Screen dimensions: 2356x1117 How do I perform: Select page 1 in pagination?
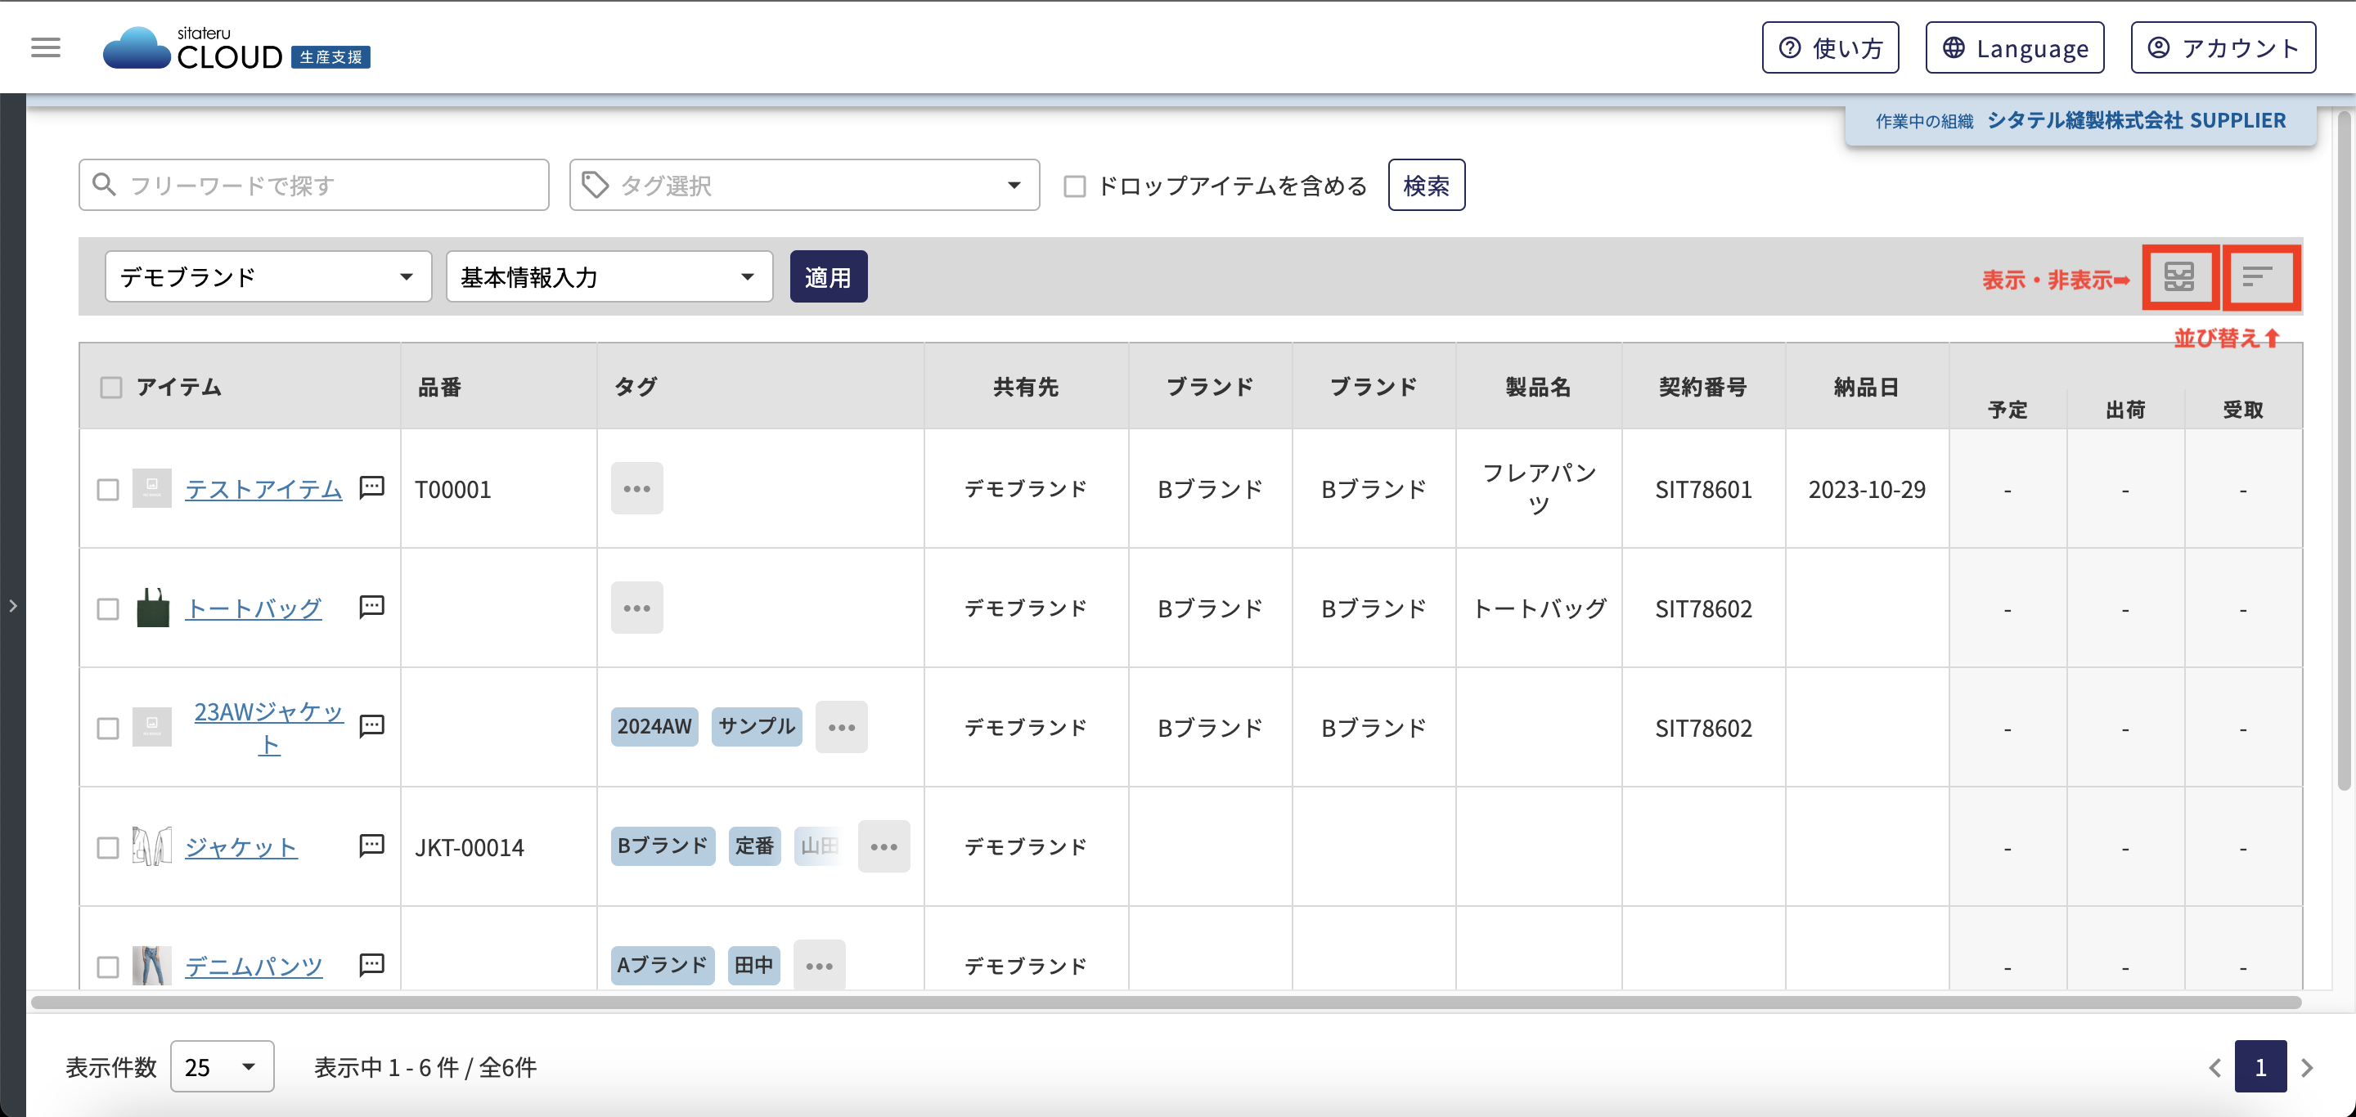click(x=2260, y=1065)
